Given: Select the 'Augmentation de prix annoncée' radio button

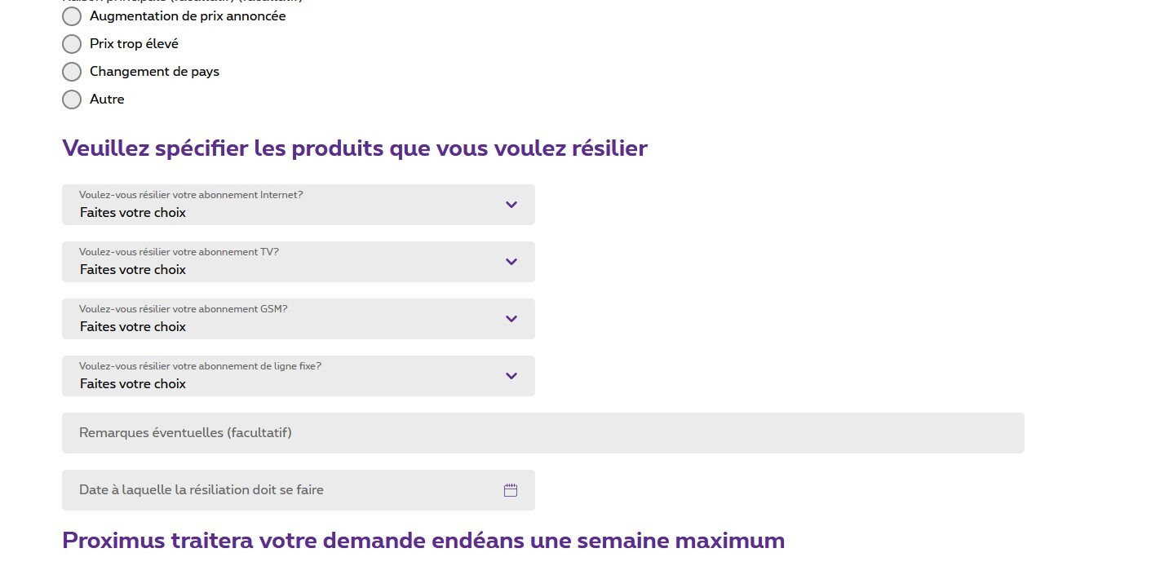Looking at the screenshot, I should 72,16.
